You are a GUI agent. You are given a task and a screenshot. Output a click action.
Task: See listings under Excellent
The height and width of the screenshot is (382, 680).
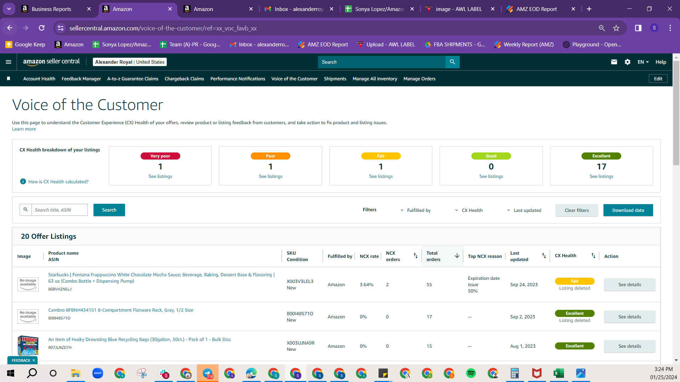tap(601, 176)
